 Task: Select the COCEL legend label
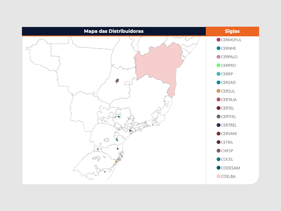pos(227,159)
